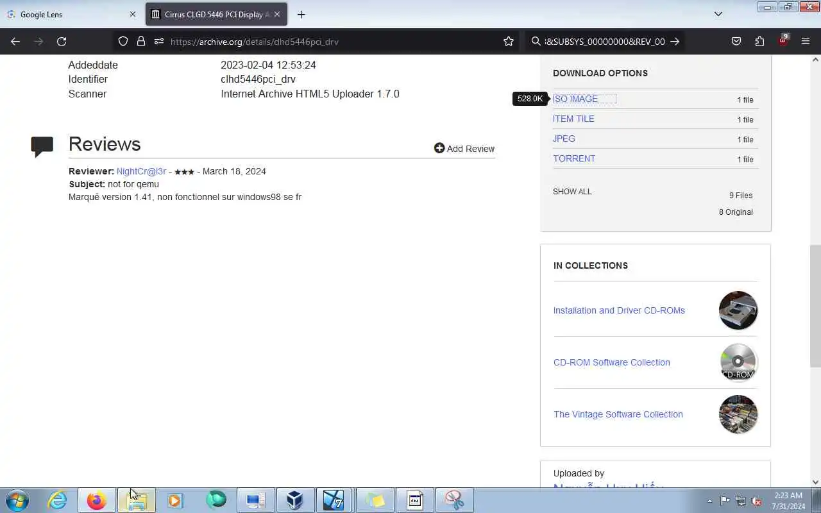Click the scrollbar up arrow
Image resolution: width=821 pixels, height=513 pixels.
(815, 60)
